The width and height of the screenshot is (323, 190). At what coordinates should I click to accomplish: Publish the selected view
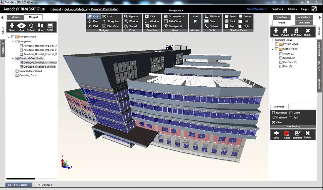285,32
